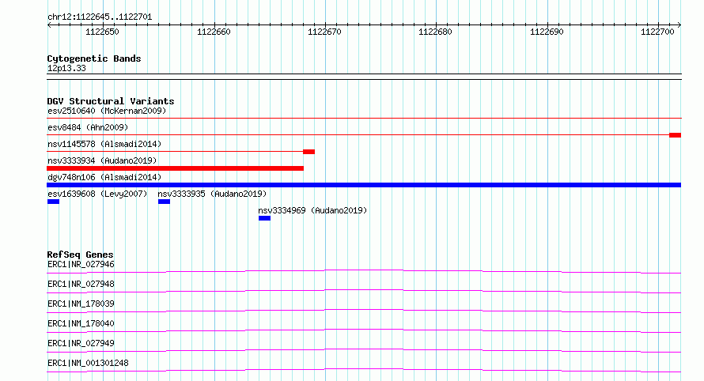Image resolution: width=704 pixels, height=381 pixels.
Task: Open variant esv2510640 (McKernan2009)
Action: click(107, 111)
